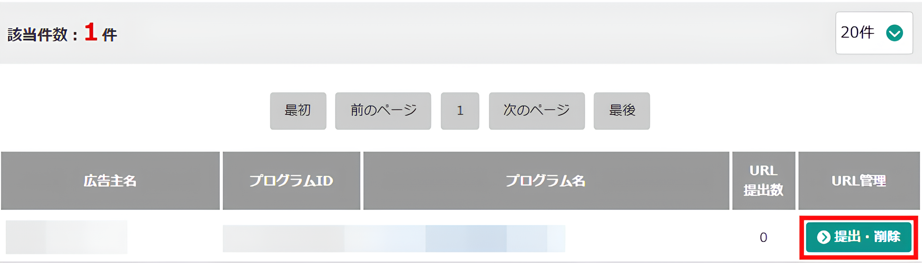Jump to the last page with 最後

[x=621, y=111]
